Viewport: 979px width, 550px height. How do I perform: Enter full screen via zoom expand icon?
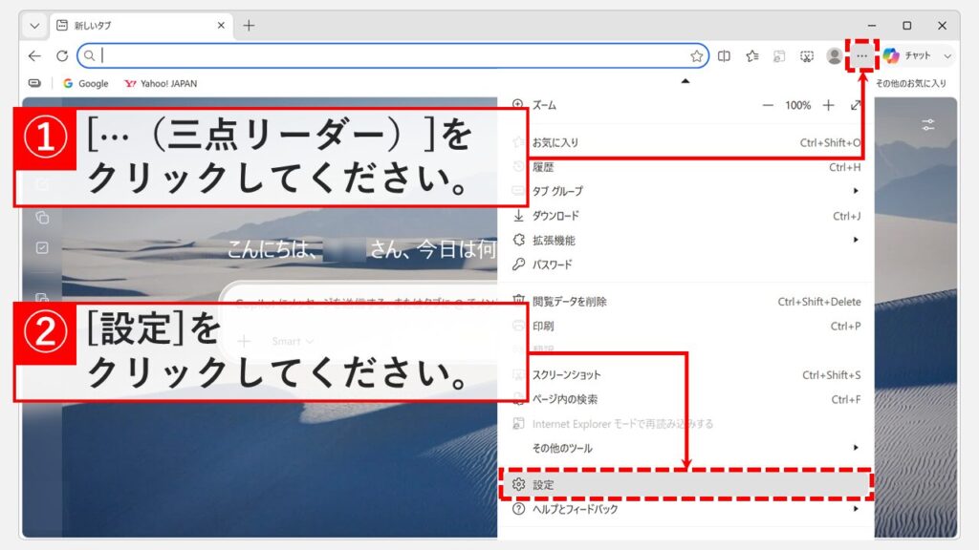(x=856, y=105)
